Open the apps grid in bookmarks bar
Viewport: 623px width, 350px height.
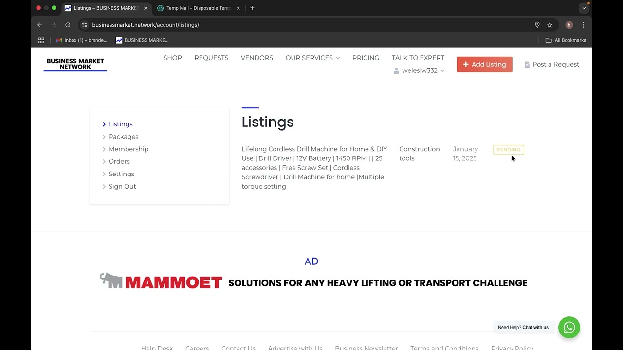41,40
